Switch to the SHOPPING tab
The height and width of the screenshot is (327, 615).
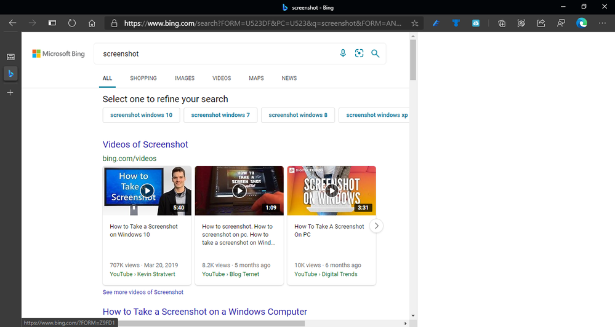(143, 78)
